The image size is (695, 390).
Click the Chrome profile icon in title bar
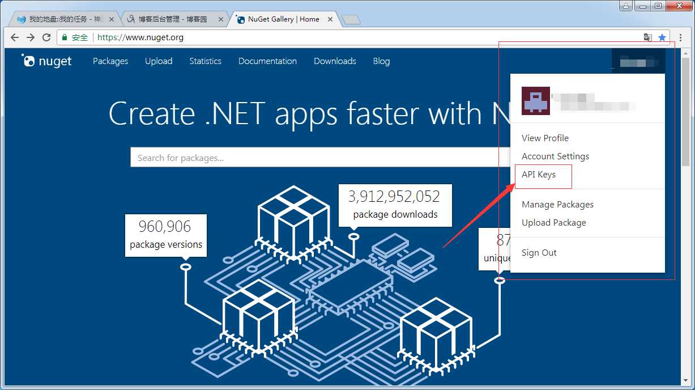pos(626,6)
